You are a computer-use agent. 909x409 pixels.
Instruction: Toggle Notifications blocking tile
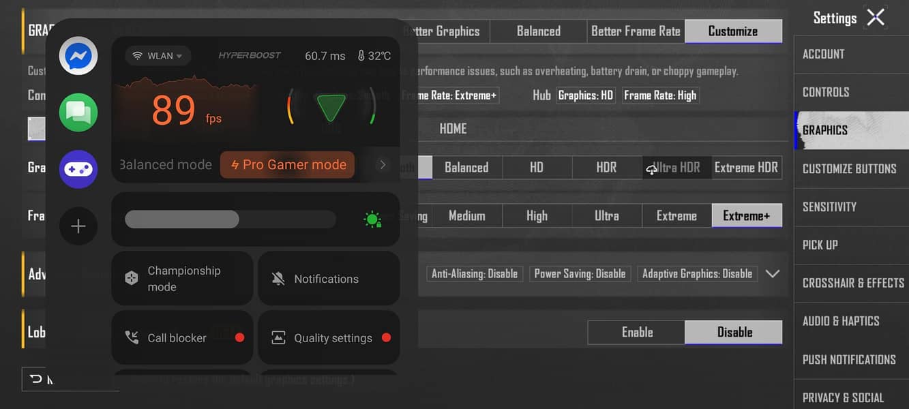pos(329,278)
